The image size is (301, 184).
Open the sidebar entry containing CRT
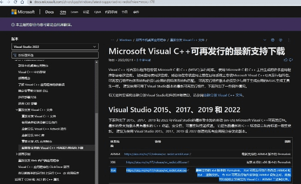[x=28, y=103]
